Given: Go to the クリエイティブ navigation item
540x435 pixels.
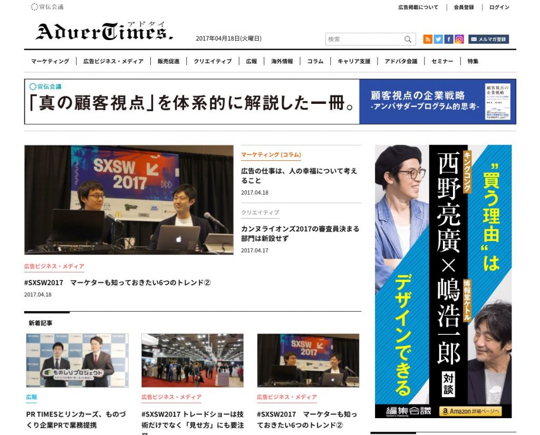Looking at the screenshot, I should coord(213,61).
